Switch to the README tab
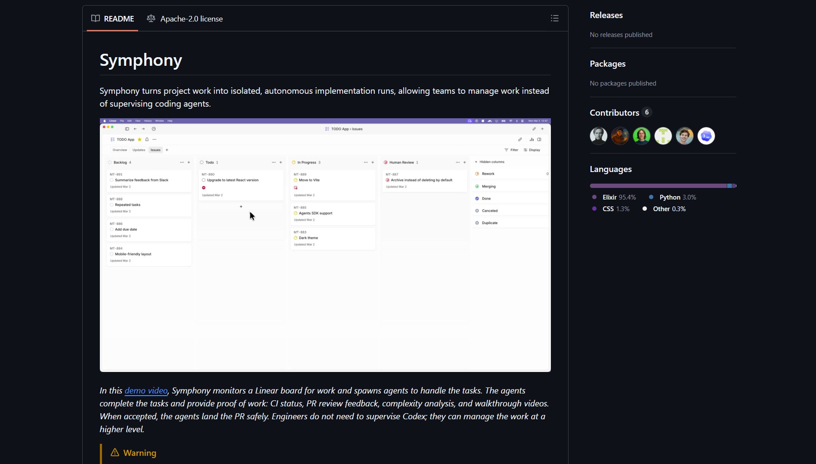 click(x=113, y=18)
